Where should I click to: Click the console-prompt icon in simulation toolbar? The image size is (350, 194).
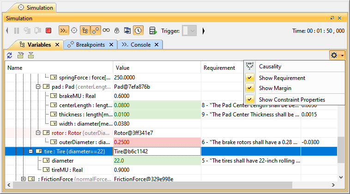coord(64,31)
